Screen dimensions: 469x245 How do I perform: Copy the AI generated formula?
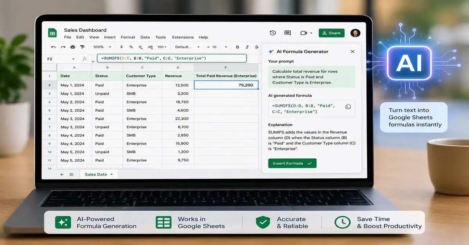pos(348,107)
